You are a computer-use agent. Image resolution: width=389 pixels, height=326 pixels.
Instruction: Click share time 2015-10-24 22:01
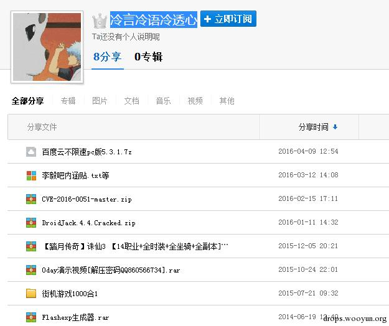pyautogui.click(x=308, y=269)
